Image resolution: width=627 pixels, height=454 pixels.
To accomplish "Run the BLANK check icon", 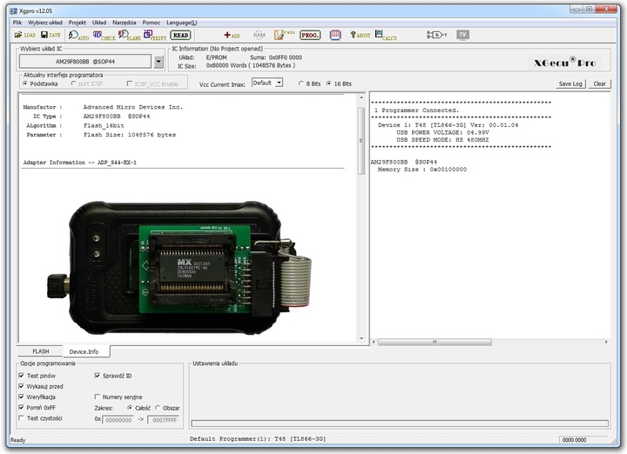I will pyautogui.click(x=130, y=36).
